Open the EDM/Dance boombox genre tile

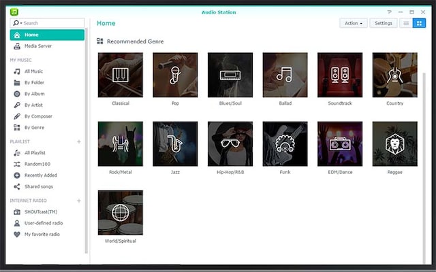point(340,143)
